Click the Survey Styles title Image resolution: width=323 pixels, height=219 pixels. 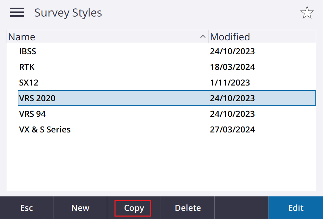[68, 13]
